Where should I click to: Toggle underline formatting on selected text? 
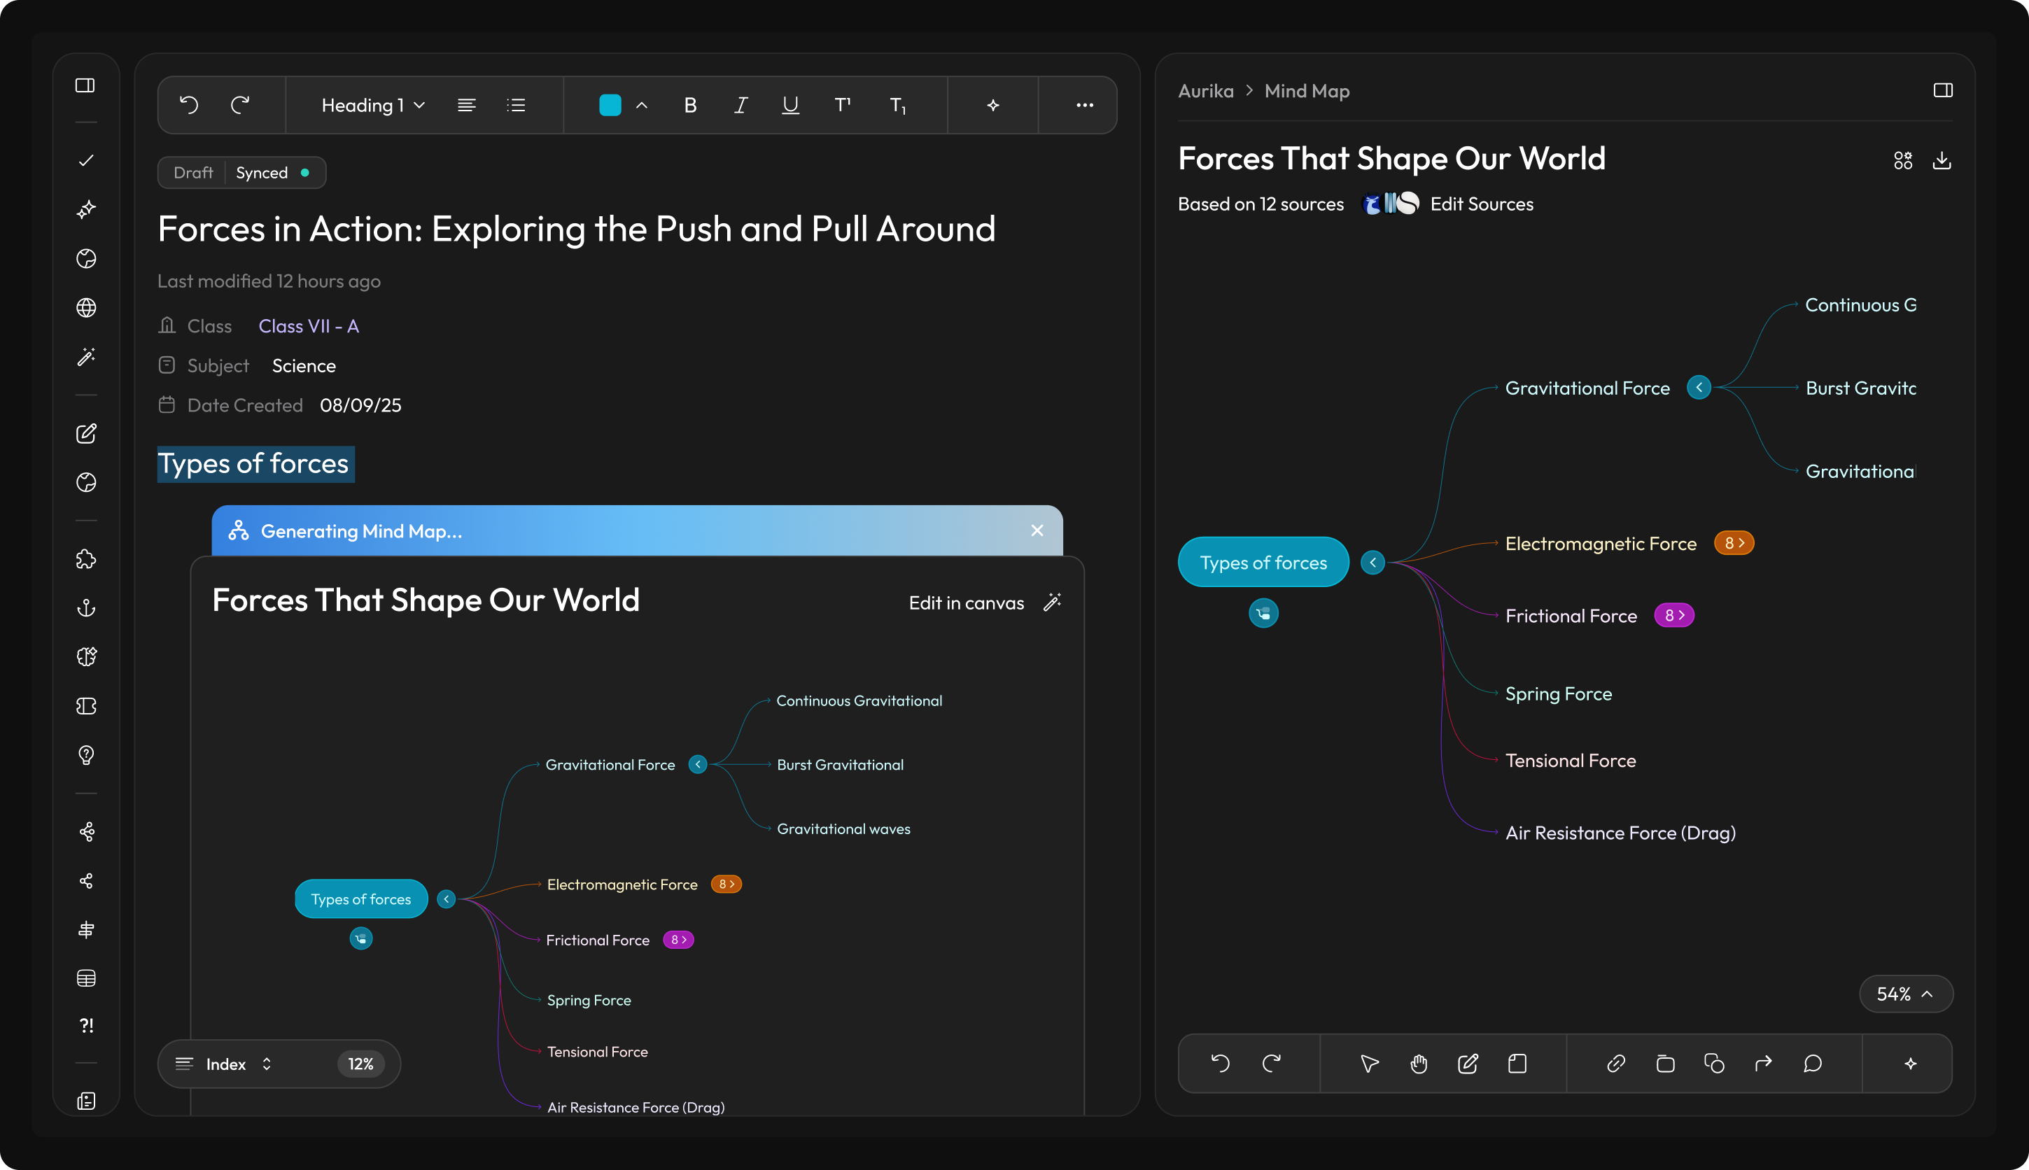click(789, 104)
